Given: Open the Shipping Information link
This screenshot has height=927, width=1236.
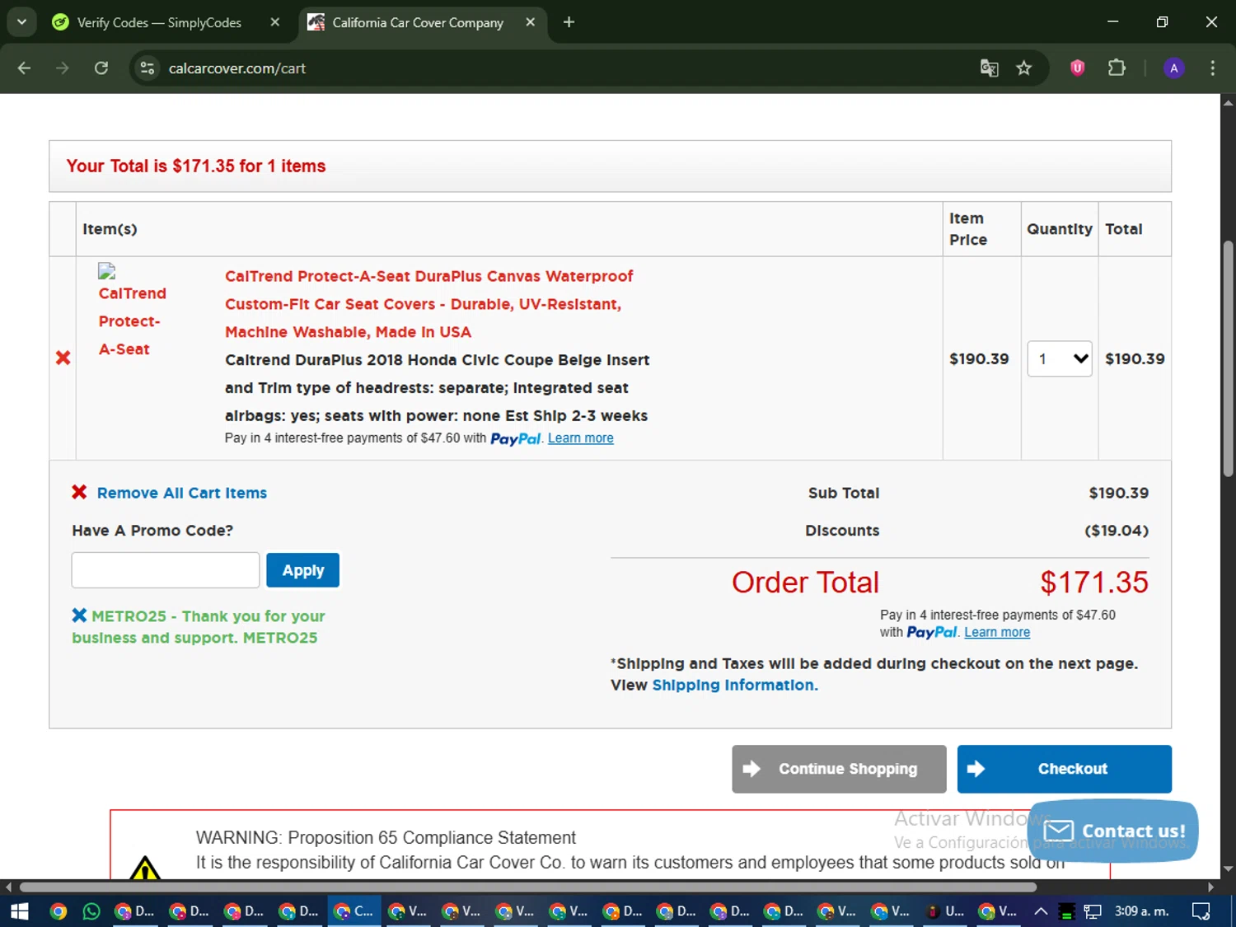Looking at the screenshot, I should (x=735, y=685).
